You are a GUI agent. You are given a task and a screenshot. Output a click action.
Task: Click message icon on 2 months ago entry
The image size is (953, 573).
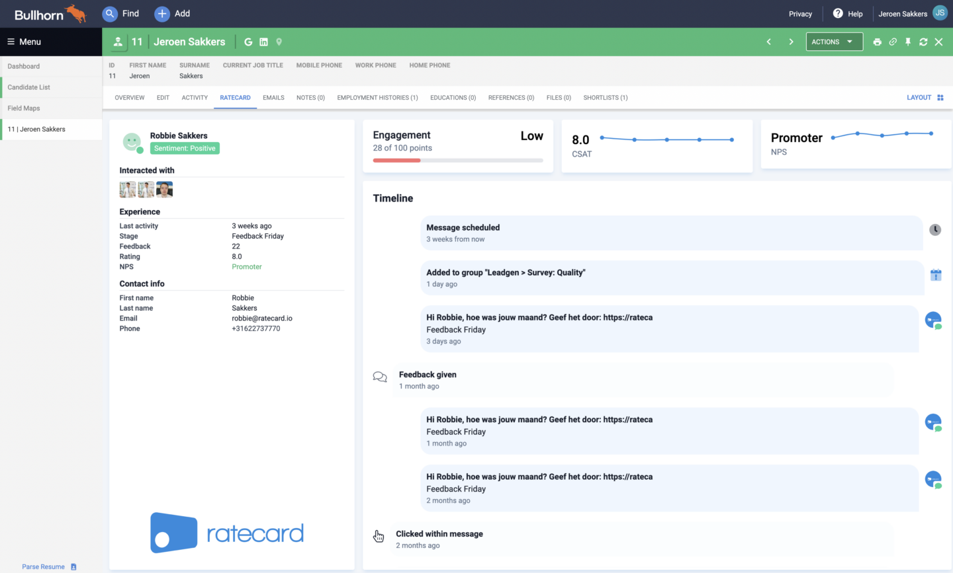pos(933,480)
